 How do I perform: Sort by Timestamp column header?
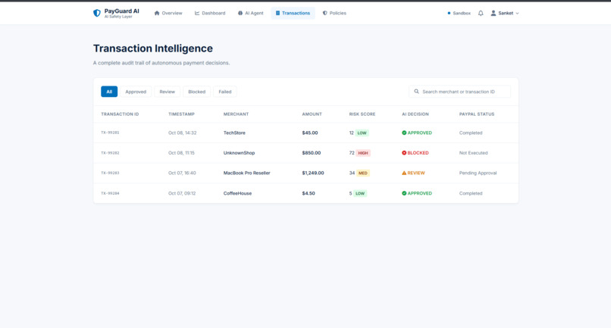(182, 114)
